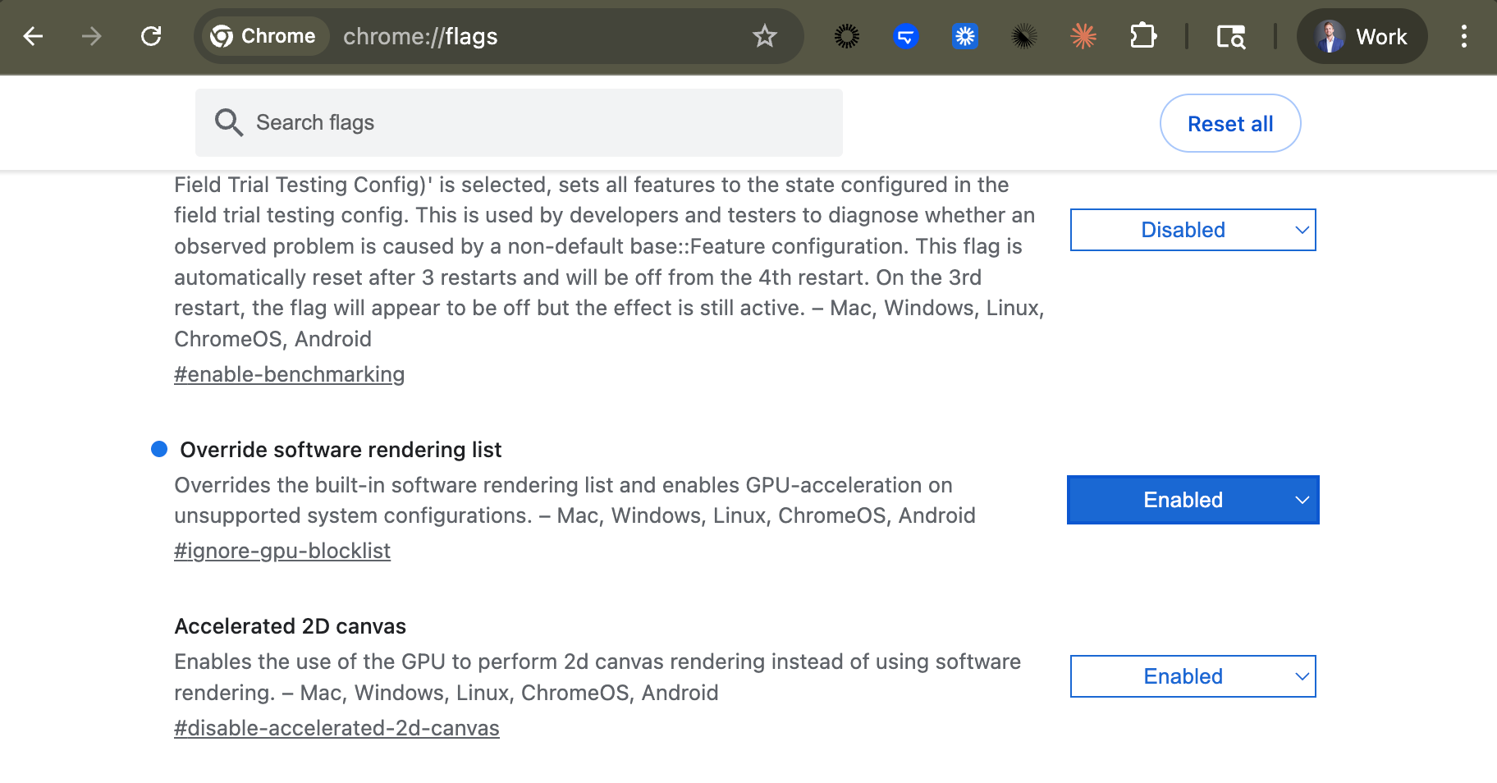Click the blue square snowflake extension icon
This screenshot has height=783, width=1497.
click(965, 36)
